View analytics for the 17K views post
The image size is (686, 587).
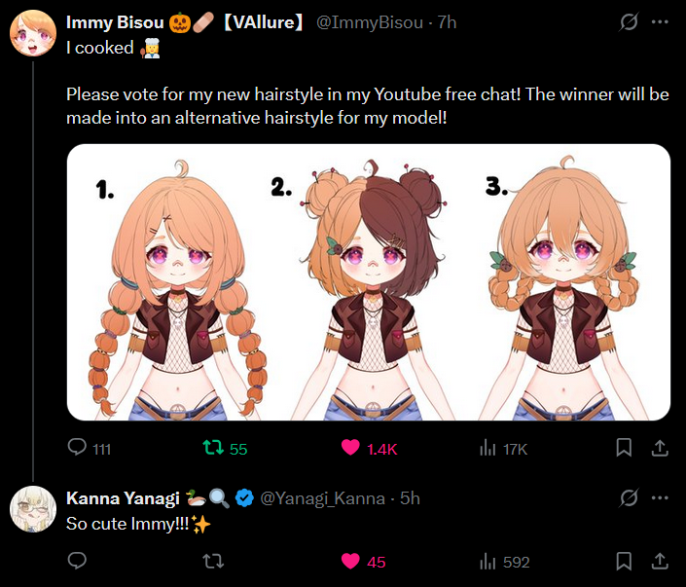click(x=487, y=448)
